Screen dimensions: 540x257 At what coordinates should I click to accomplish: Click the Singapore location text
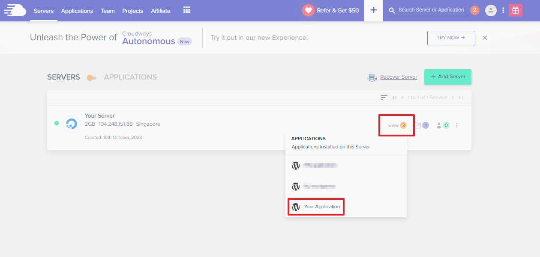coord(148,124)
